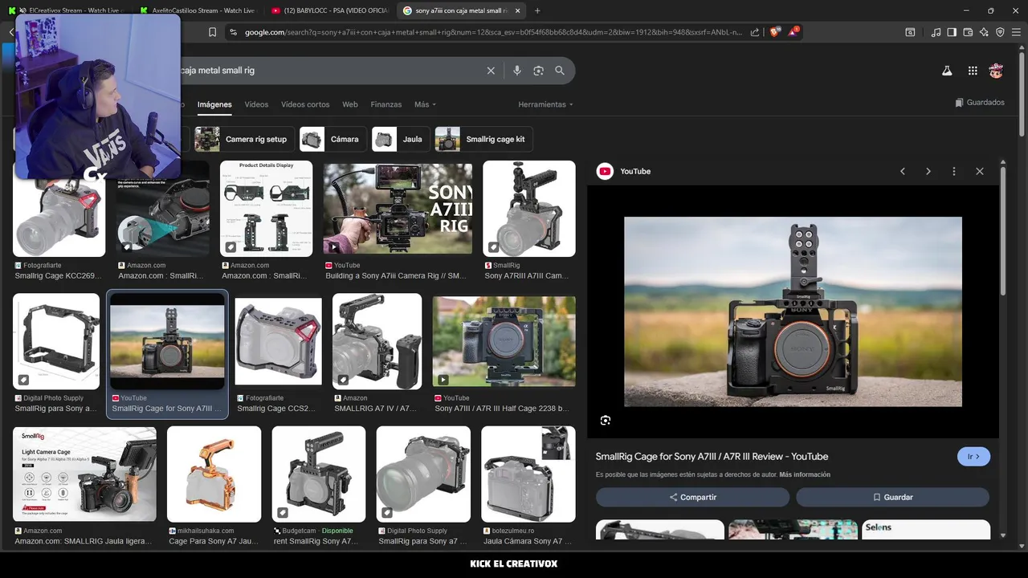The image size is (1028, 578).
Task: Select the Camera rig setup filter chip
Action: [244, 139]
